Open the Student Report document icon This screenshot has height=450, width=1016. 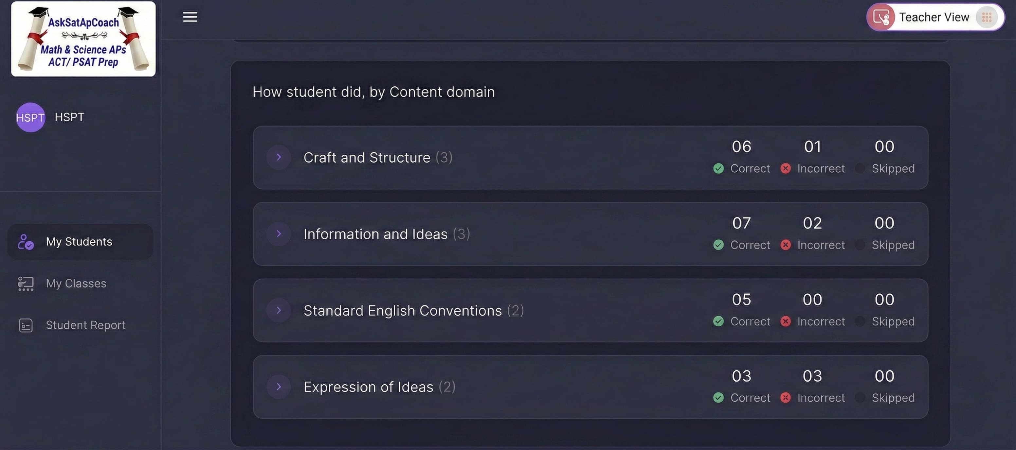pyautogui.click(x=25, y=325)
